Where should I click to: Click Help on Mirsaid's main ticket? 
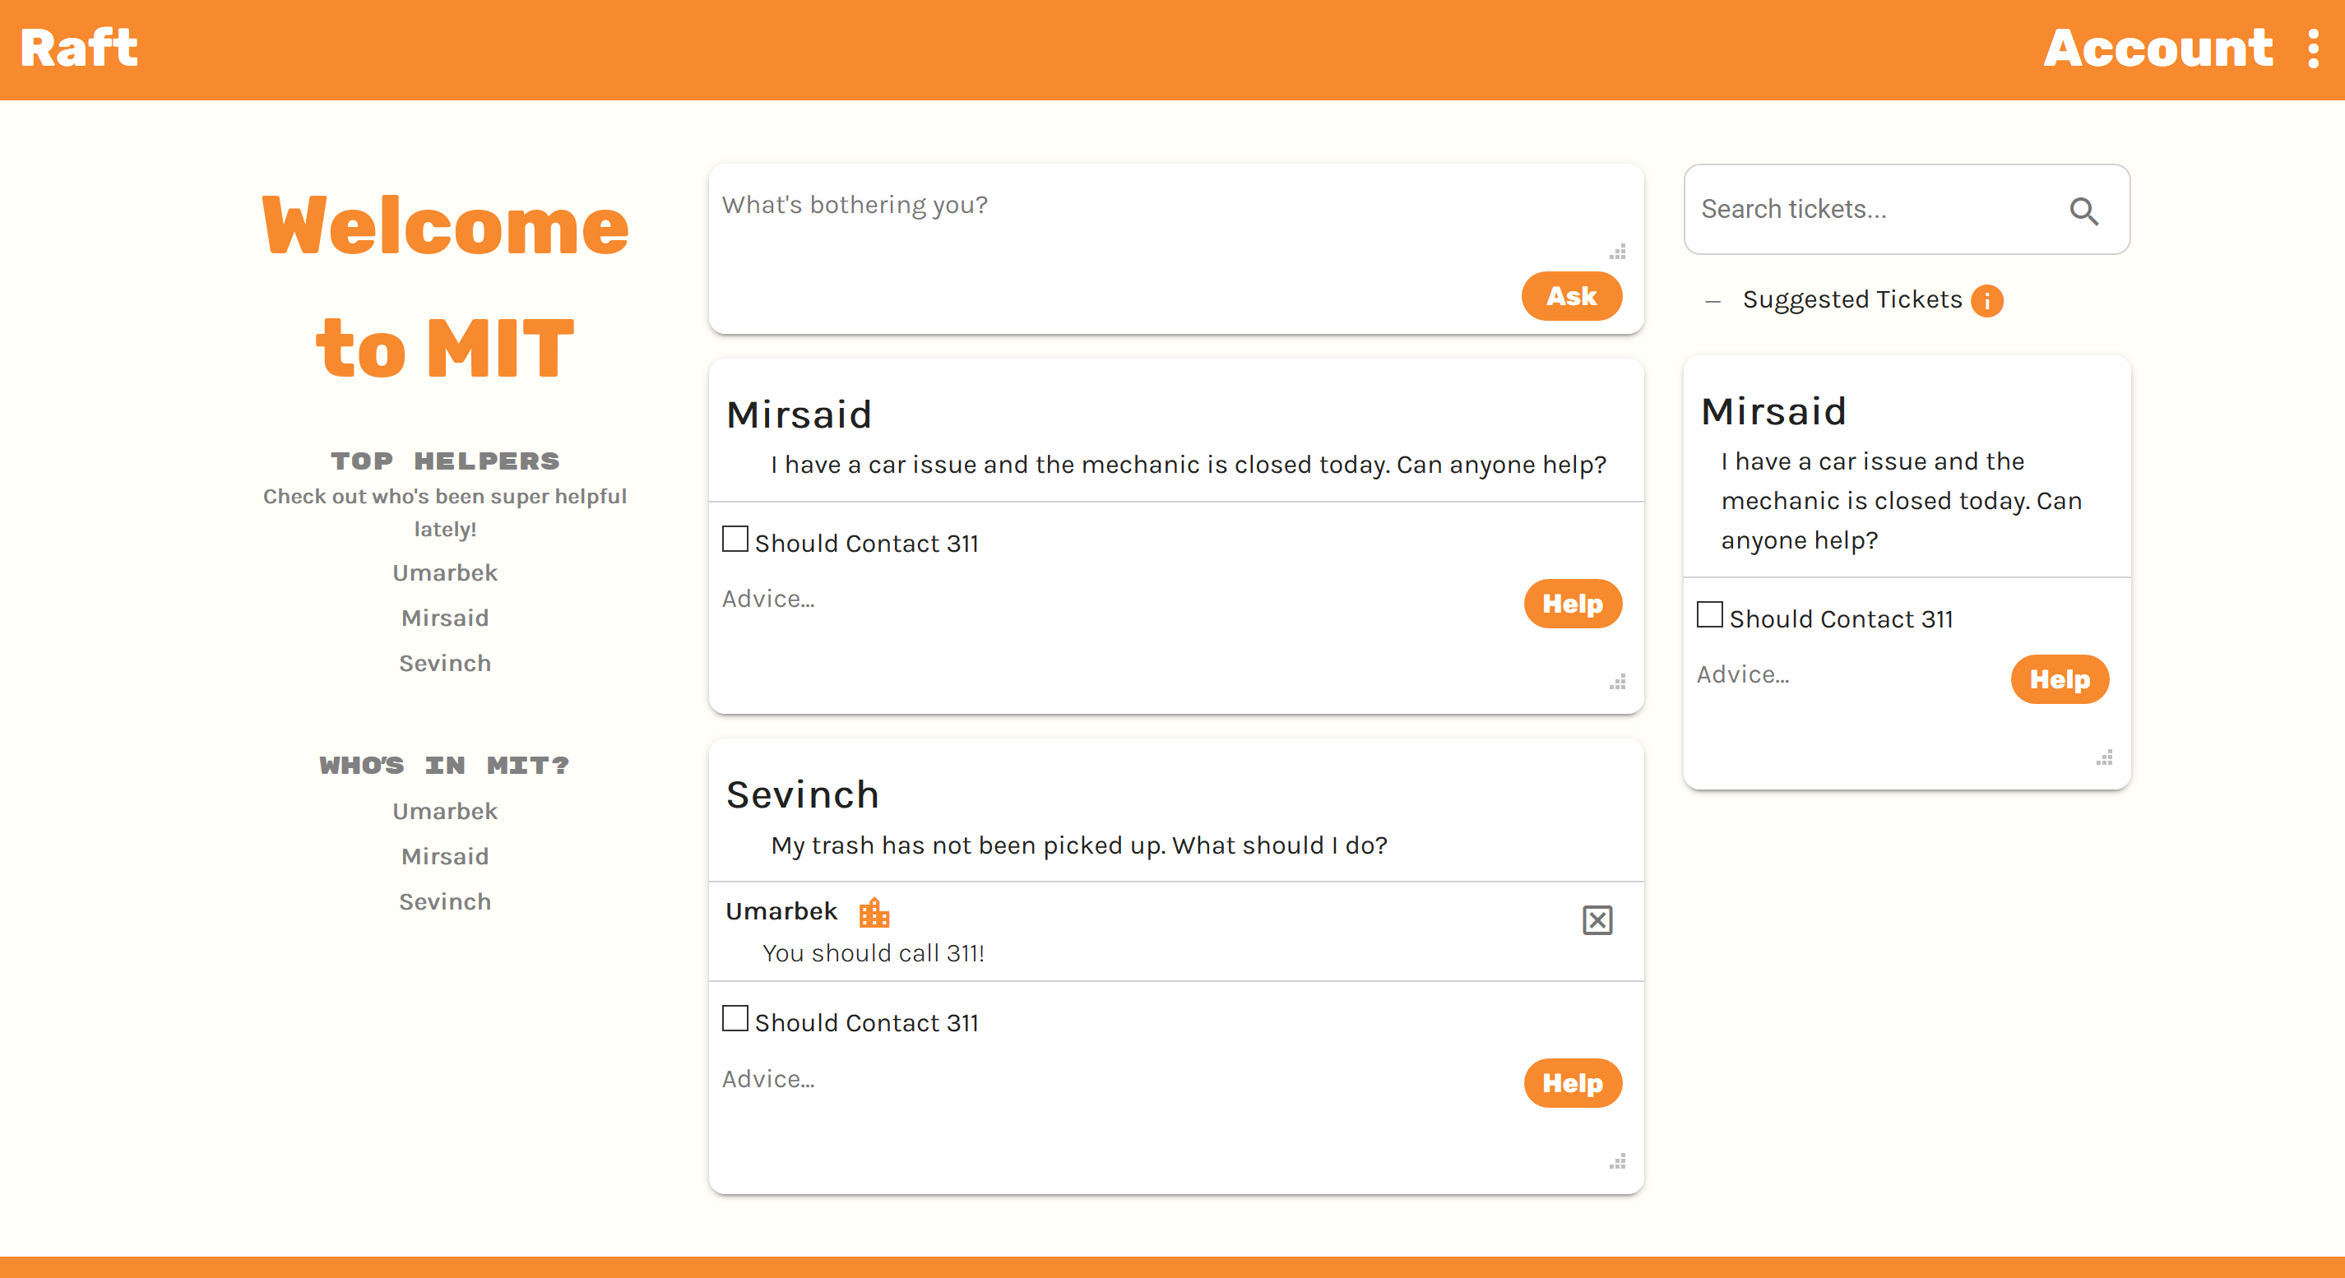click(1572, 604)
